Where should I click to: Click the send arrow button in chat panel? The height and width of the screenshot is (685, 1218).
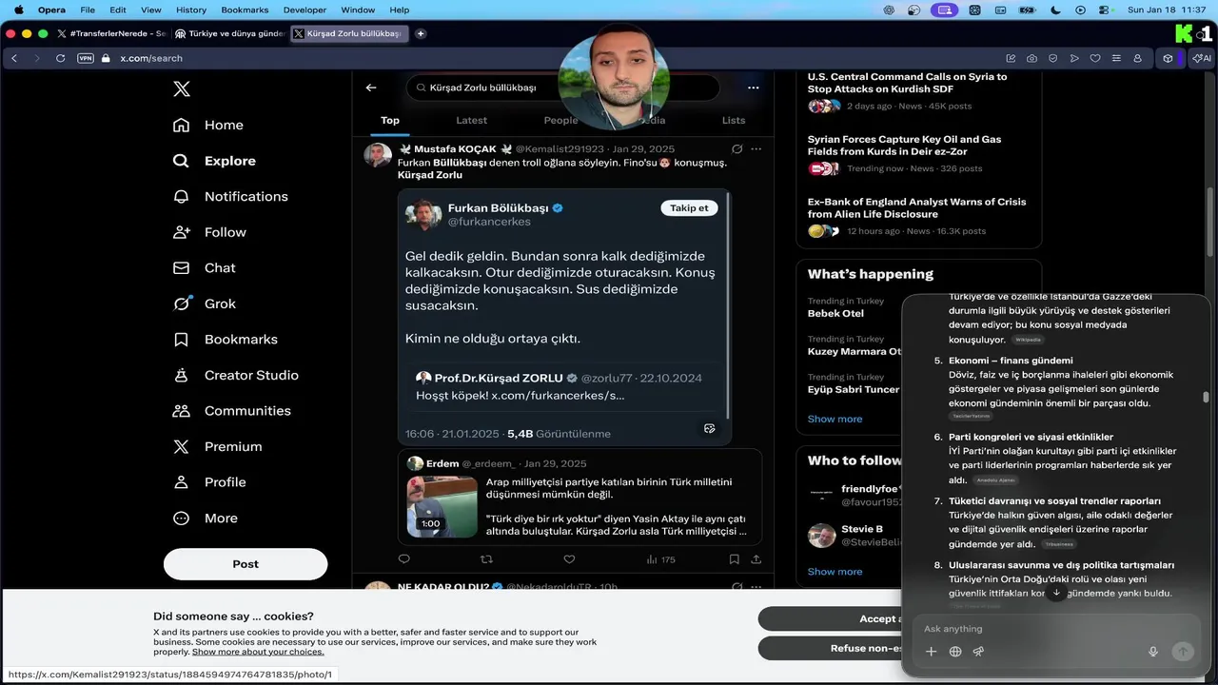(x=1182, y=652)
